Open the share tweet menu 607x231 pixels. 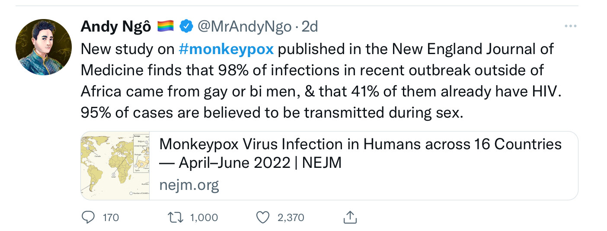pyautogui.click(x=349, y=217)
